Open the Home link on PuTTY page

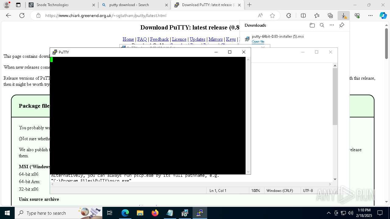[x=128, y=39]
